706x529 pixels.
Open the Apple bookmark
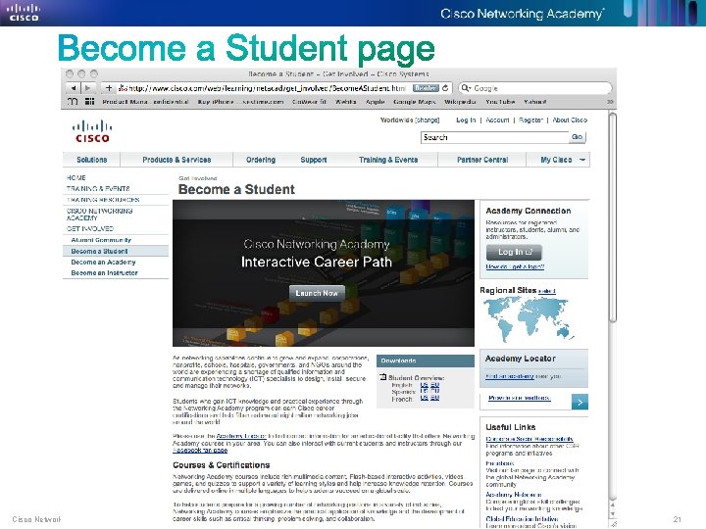click(375, 102)
